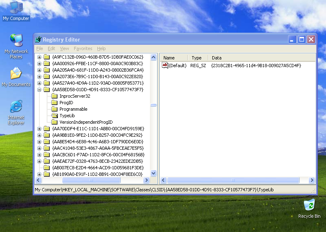Expand the {AABE54D4-6E88-4c46-A6B3-1DF790DD6E0D} key
Screen dimensions: 326x232
point(39,142)
